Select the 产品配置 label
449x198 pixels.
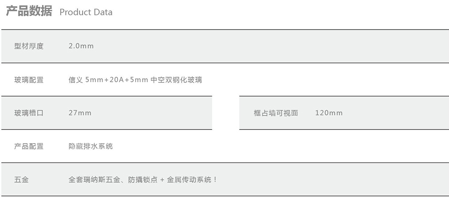click(x=29, y=146)
